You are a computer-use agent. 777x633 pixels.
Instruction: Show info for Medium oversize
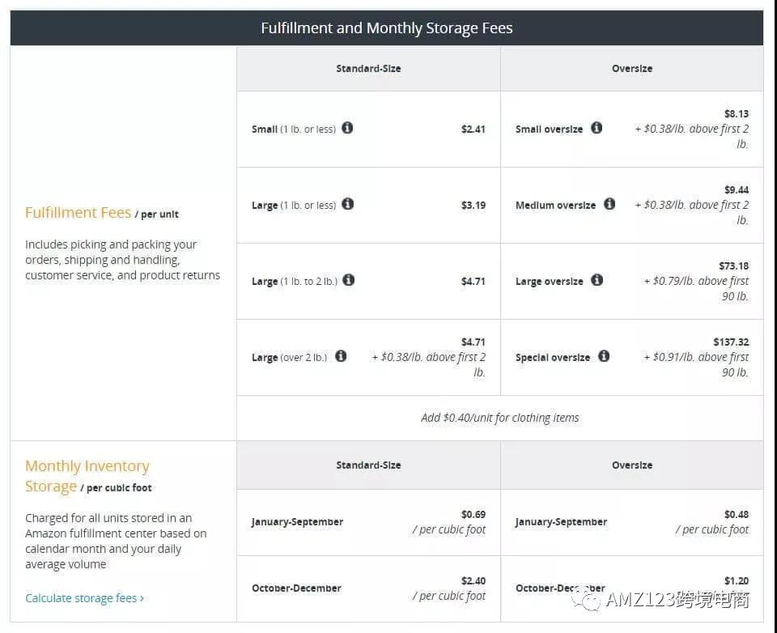pos(609,204)
